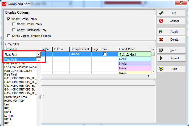The width and height of the screenshot is (189, 126).
Task: Uncheck Show Group Totals
Action: 9,19
